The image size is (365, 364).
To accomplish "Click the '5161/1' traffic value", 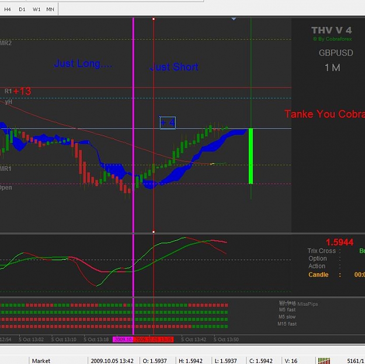I will point(356,361).
